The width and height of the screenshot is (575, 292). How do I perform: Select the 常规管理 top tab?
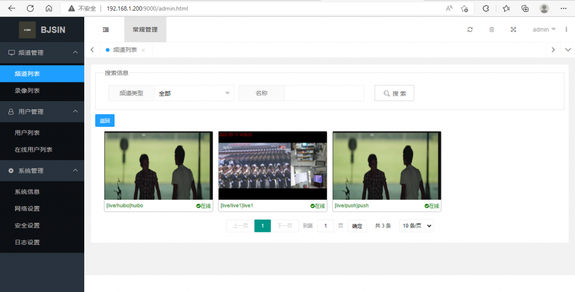145,30
